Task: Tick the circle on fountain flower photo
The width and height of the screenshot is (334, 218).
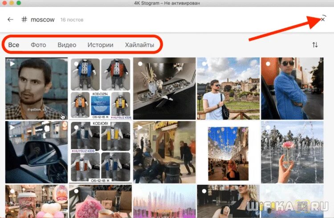Action: click(x=268, y=127)
